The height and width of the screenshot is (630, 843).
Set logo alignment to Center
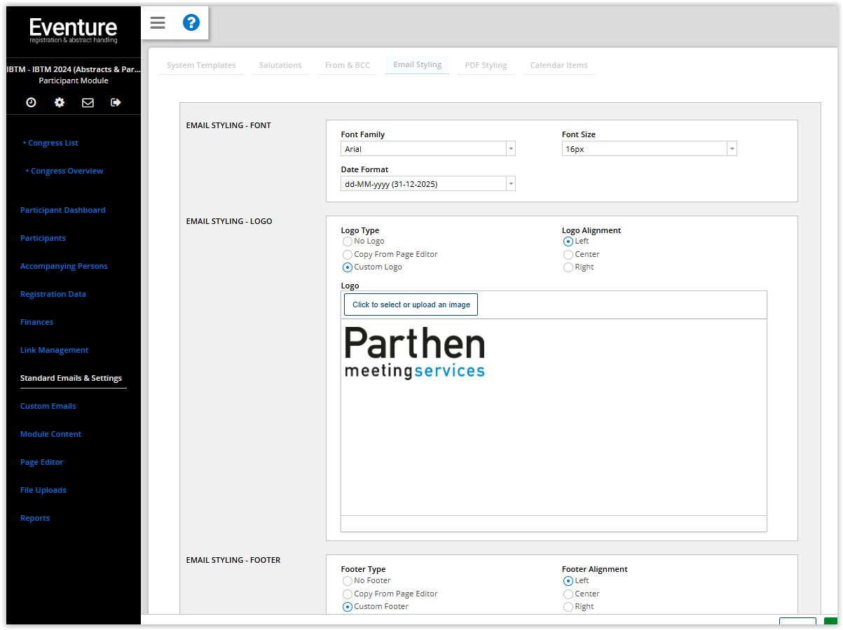(x=568, y=255)
